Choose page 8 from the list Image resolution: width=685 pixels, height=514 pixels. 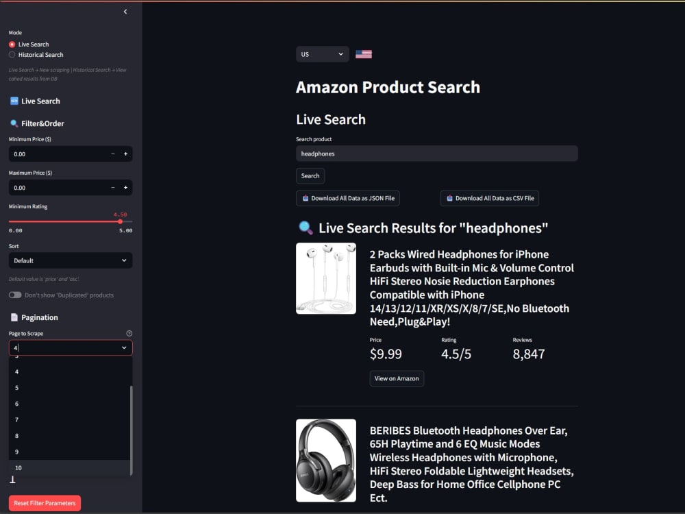pyautogui.click(x=69, y=436)
